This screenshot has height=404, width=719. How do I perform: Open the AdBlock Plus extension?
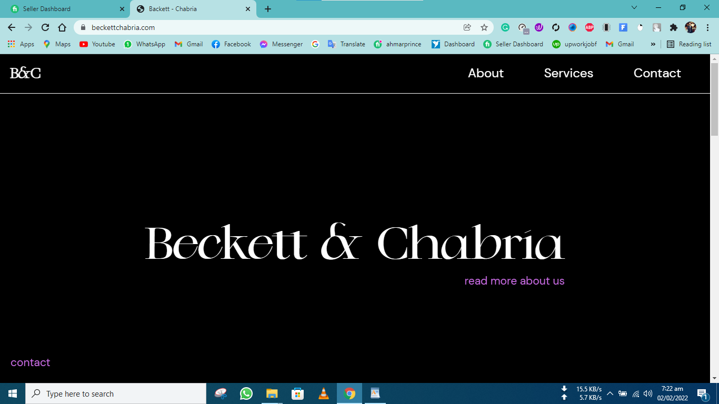pos(590,27)
